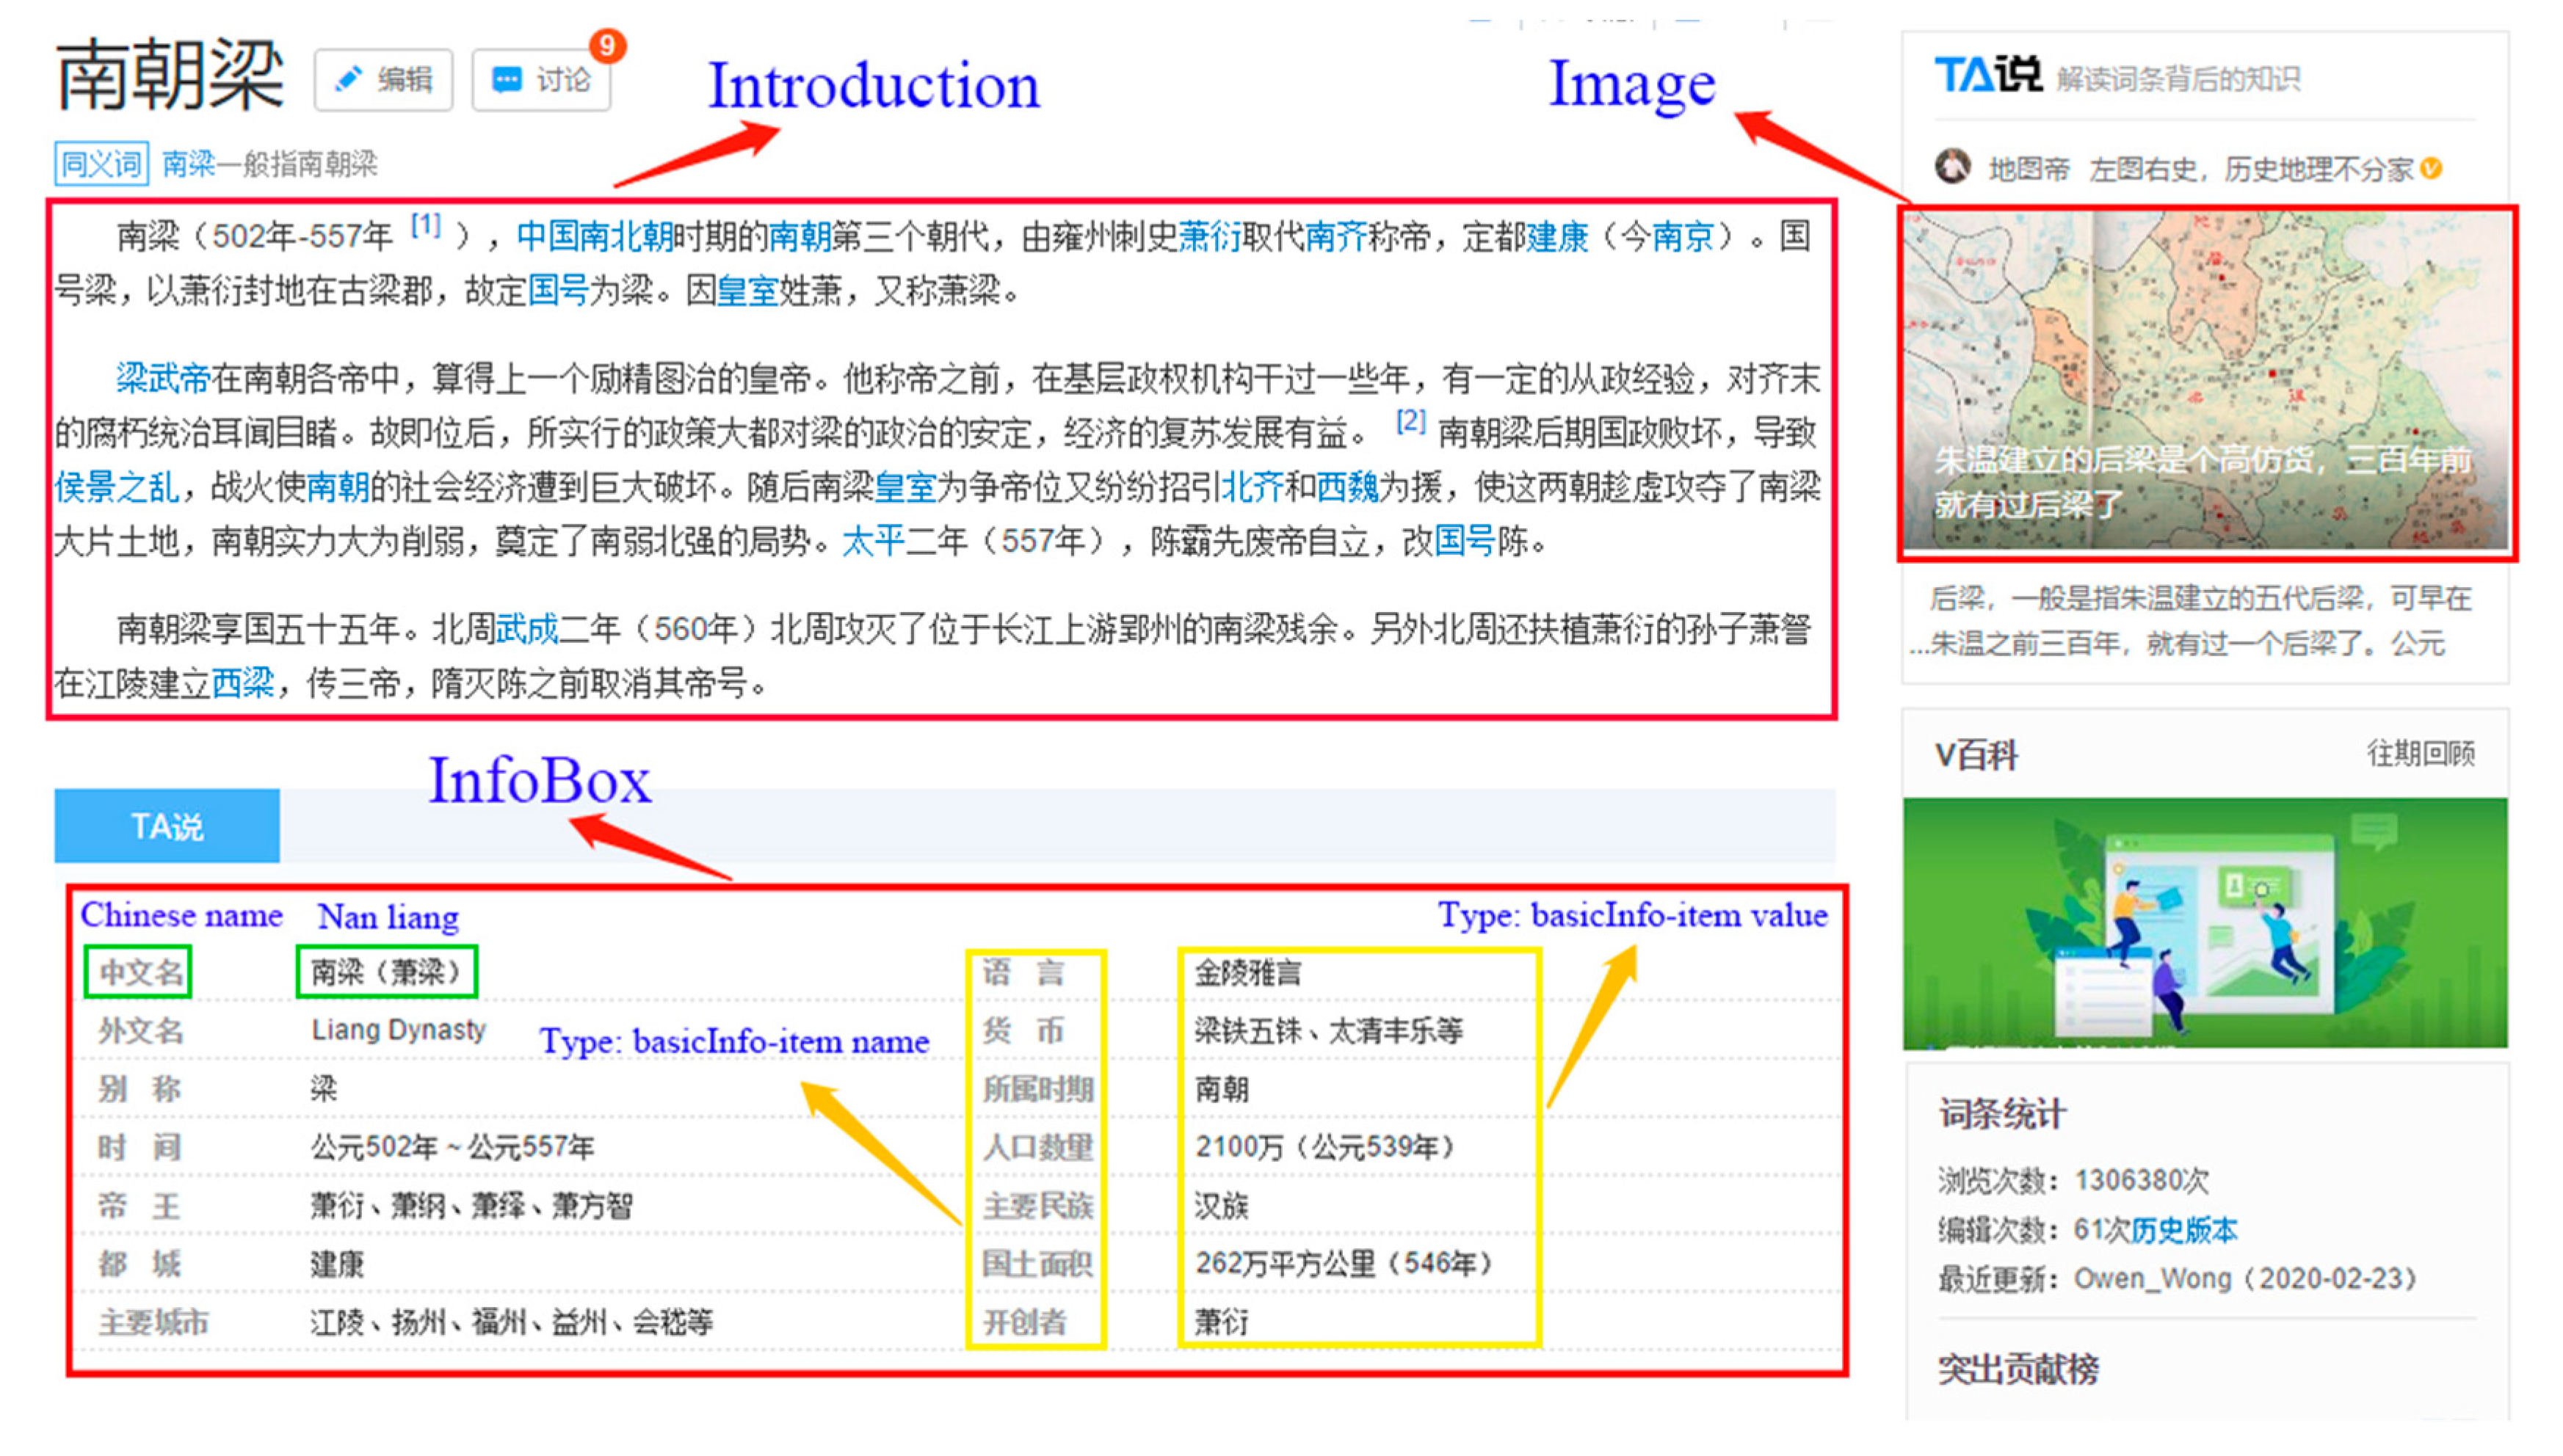Open the 太平 era link
Viewport: 2563px width, 1456px height.
pos(872,542)
